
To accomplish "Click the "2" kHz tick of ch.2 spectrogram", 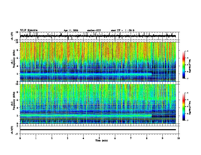I will click(x=18, y=116).
